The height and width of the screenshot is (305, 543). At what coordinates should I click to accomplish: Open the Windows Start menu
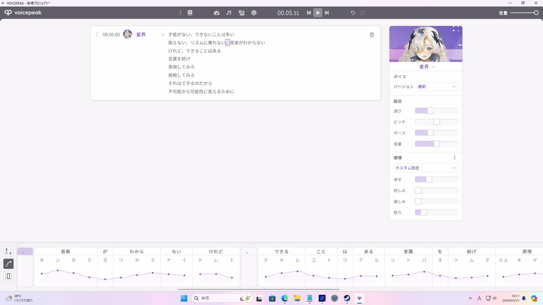click(x=184, y=298)
